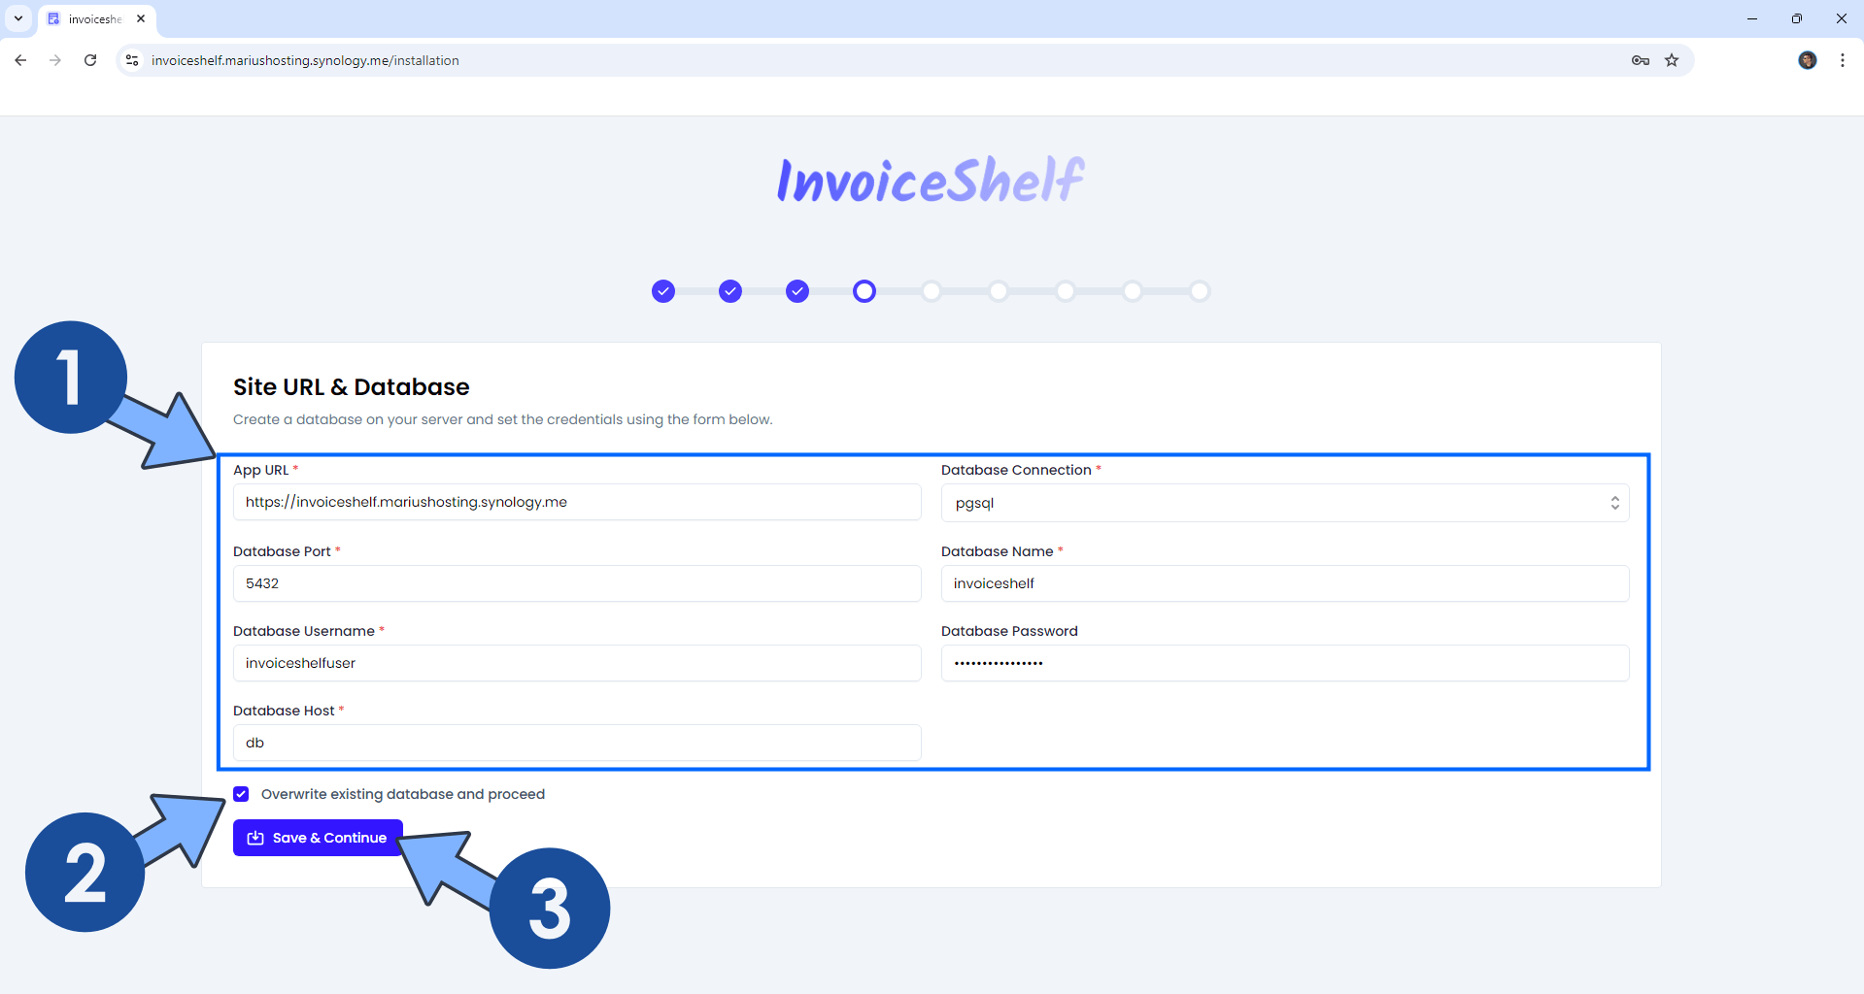
Task: Click the second completed wizard step
Action: [730, 291]
